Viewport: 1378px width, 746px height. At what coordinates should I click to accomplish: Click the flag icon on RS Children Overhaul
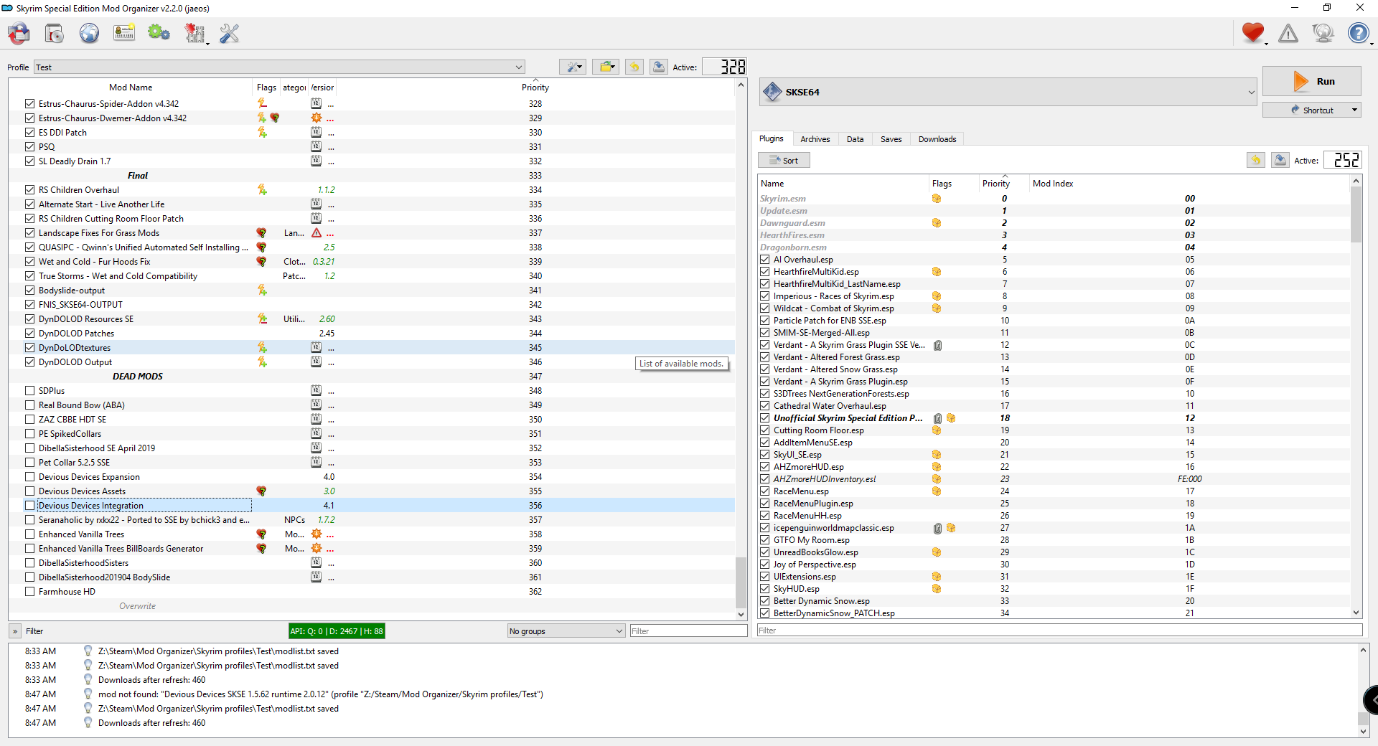pyautogui.click(x=262, y=190)
